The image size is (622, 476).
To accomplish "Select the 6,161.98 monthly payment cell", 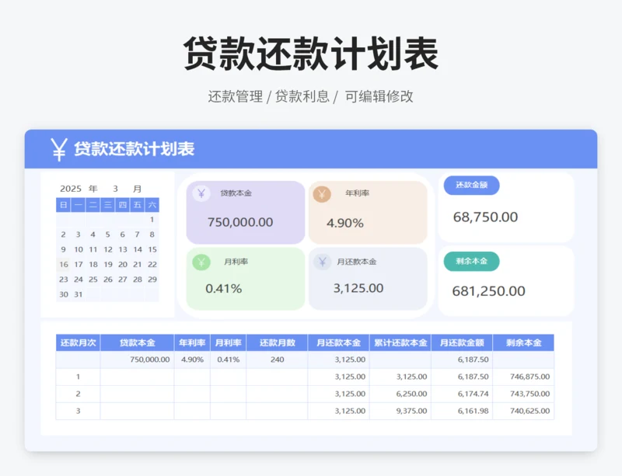I will (x=462, y=411).
